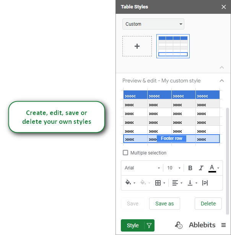231x235 pixels.
Task: Click the borders grid icon
Action: [x=158, y=183]
